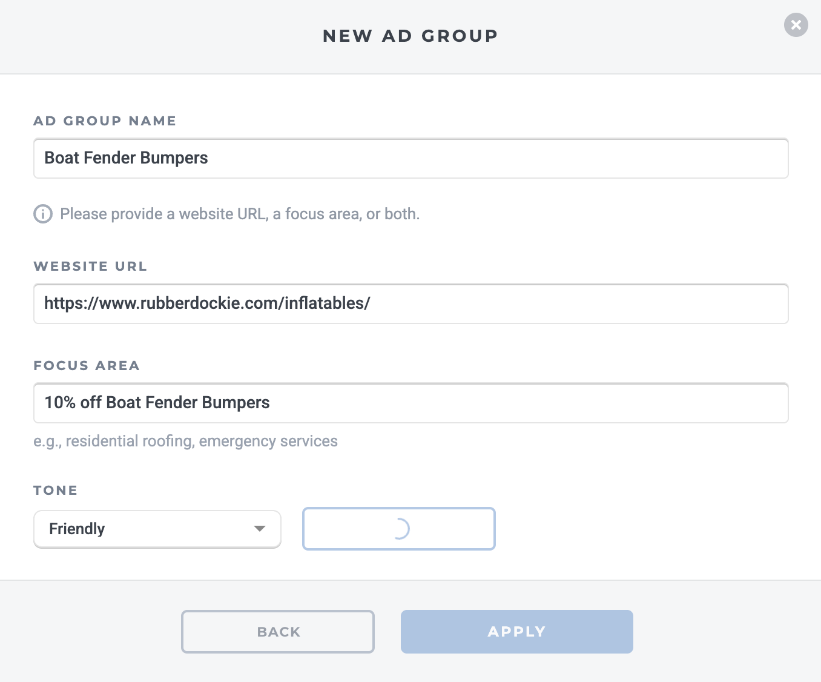Screen dimensions: 821x682
Task: Click into the Website URL field
Action: point(411,303)
